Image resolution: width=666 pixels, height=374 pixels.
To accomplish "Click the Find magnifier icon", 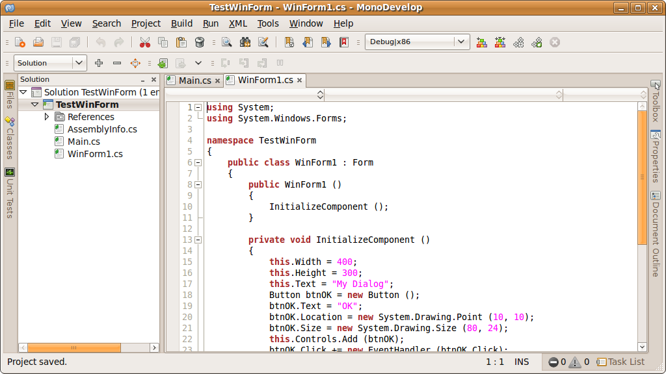I will tap(227, 42).
